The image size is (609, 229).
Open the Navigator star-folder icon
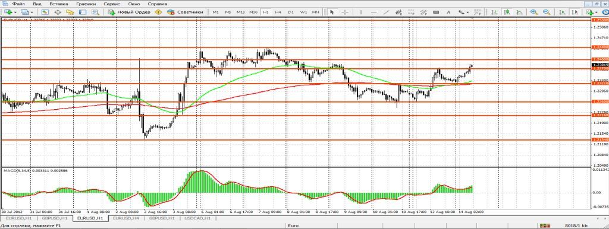click(x=70, y=12)
